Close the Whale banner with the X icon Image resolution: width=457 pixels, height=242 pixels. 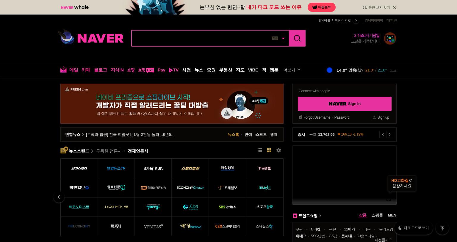[x=394, y=7]
